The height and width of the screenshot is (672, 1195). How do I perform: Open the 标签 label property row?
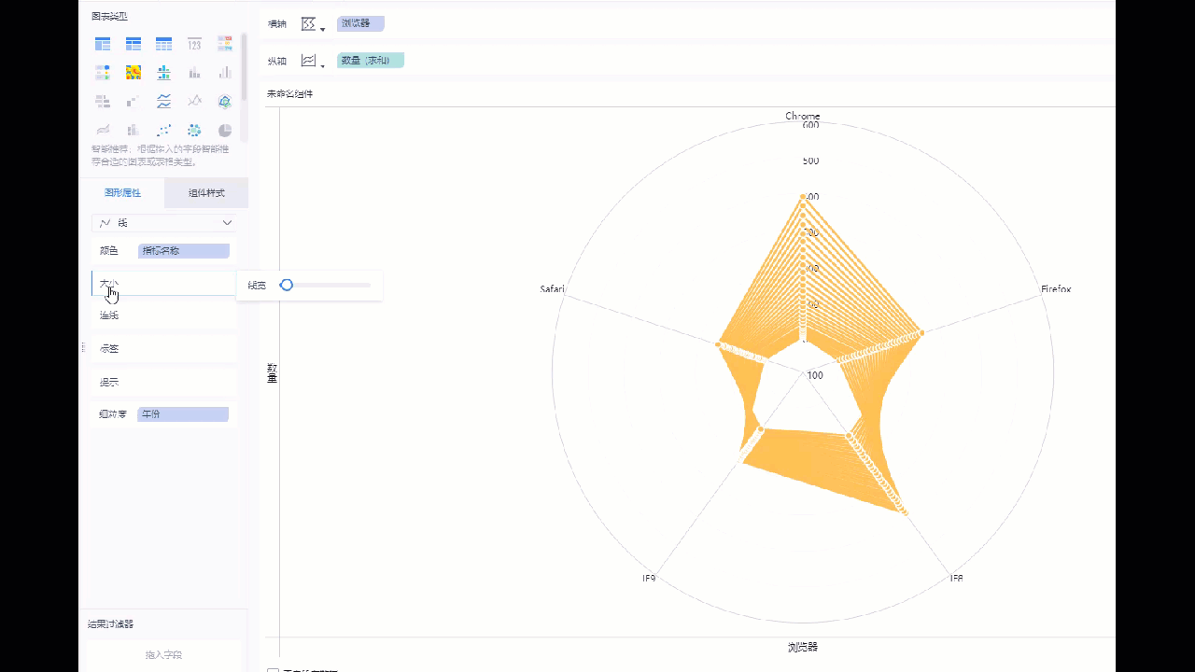coord(163,349)
